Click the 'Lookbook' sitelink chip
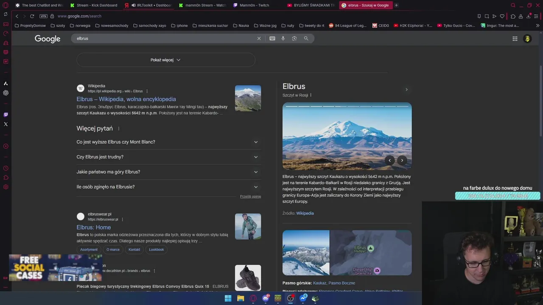 click(157, 250)
